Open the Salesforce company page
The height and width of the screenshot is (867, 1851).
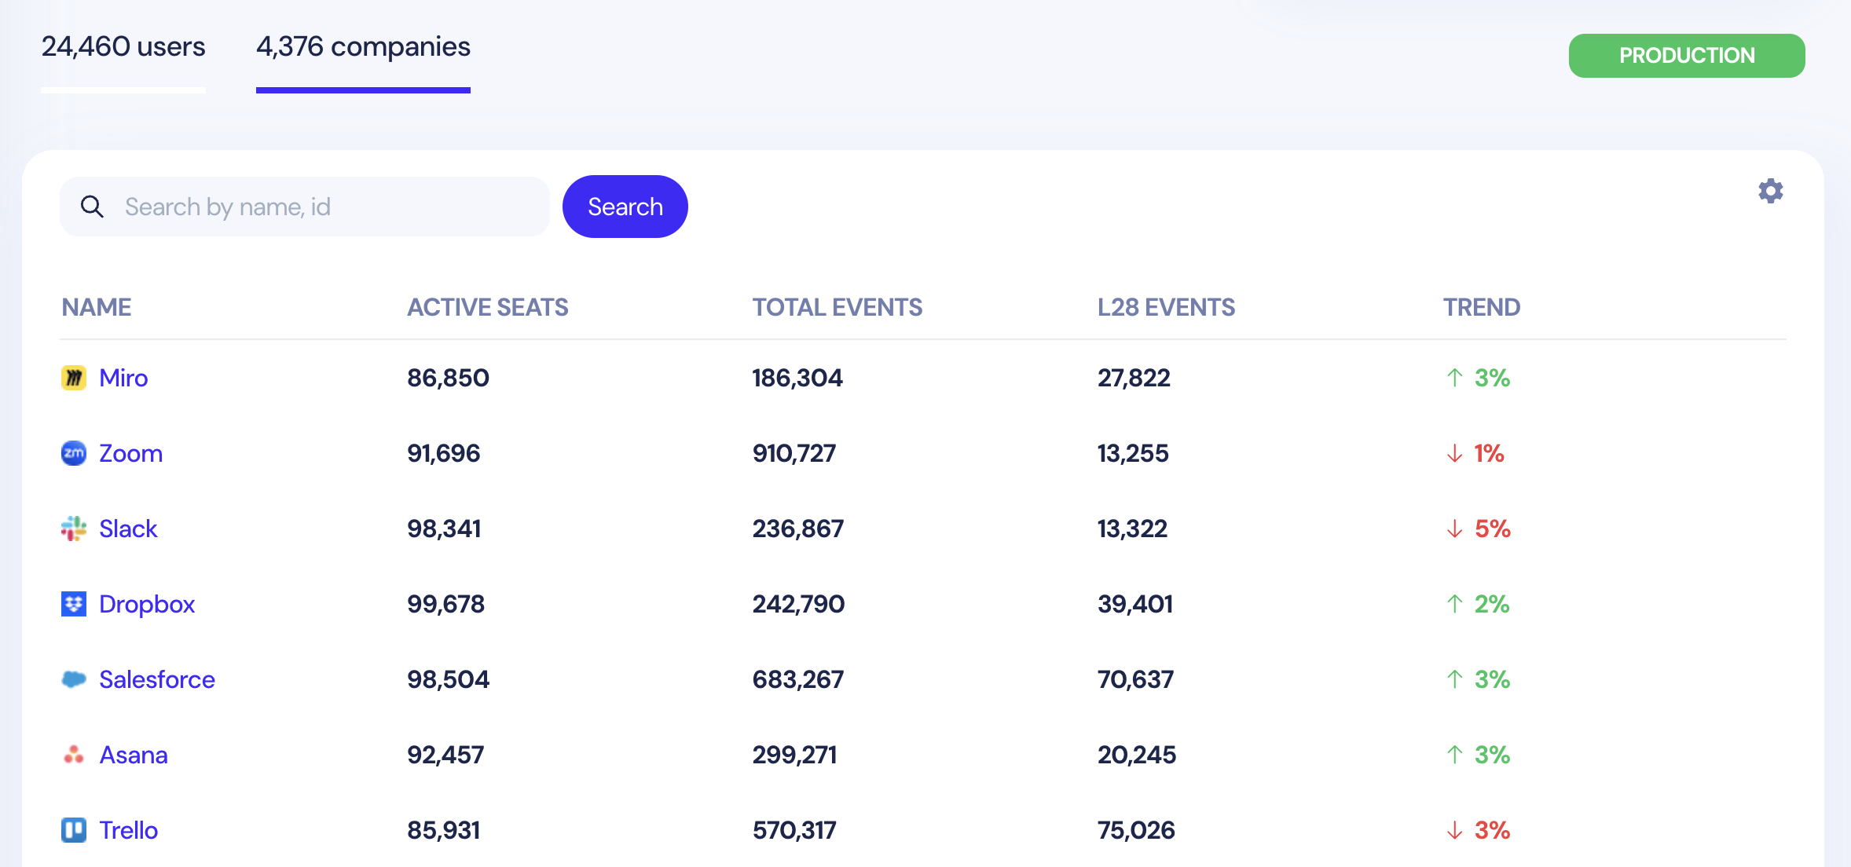click(157, 679)
